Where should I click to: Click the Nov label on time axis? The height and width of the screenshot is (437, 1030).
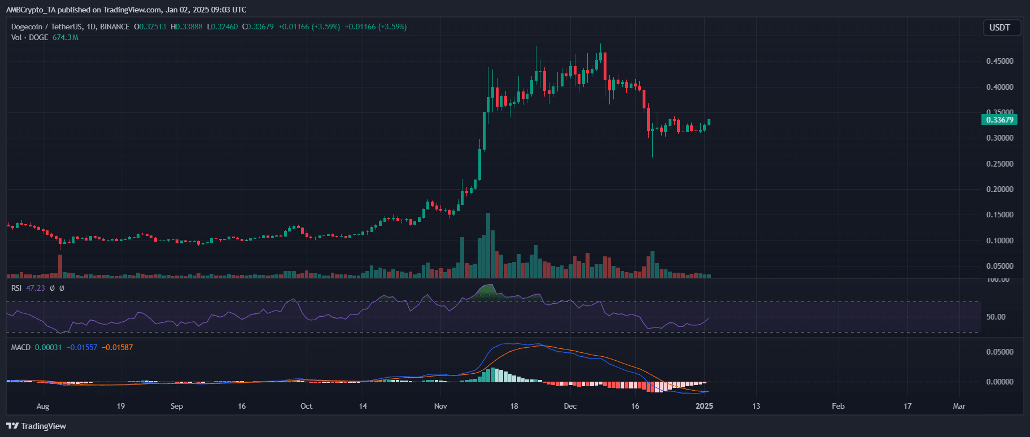point(440,406)
